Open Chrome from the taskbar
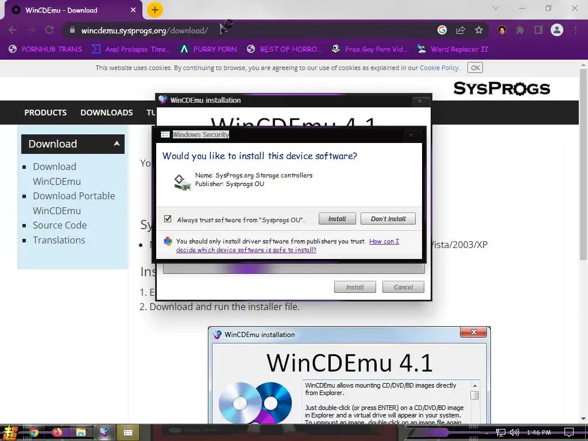The image size is (588, 441). click(34, 433)
